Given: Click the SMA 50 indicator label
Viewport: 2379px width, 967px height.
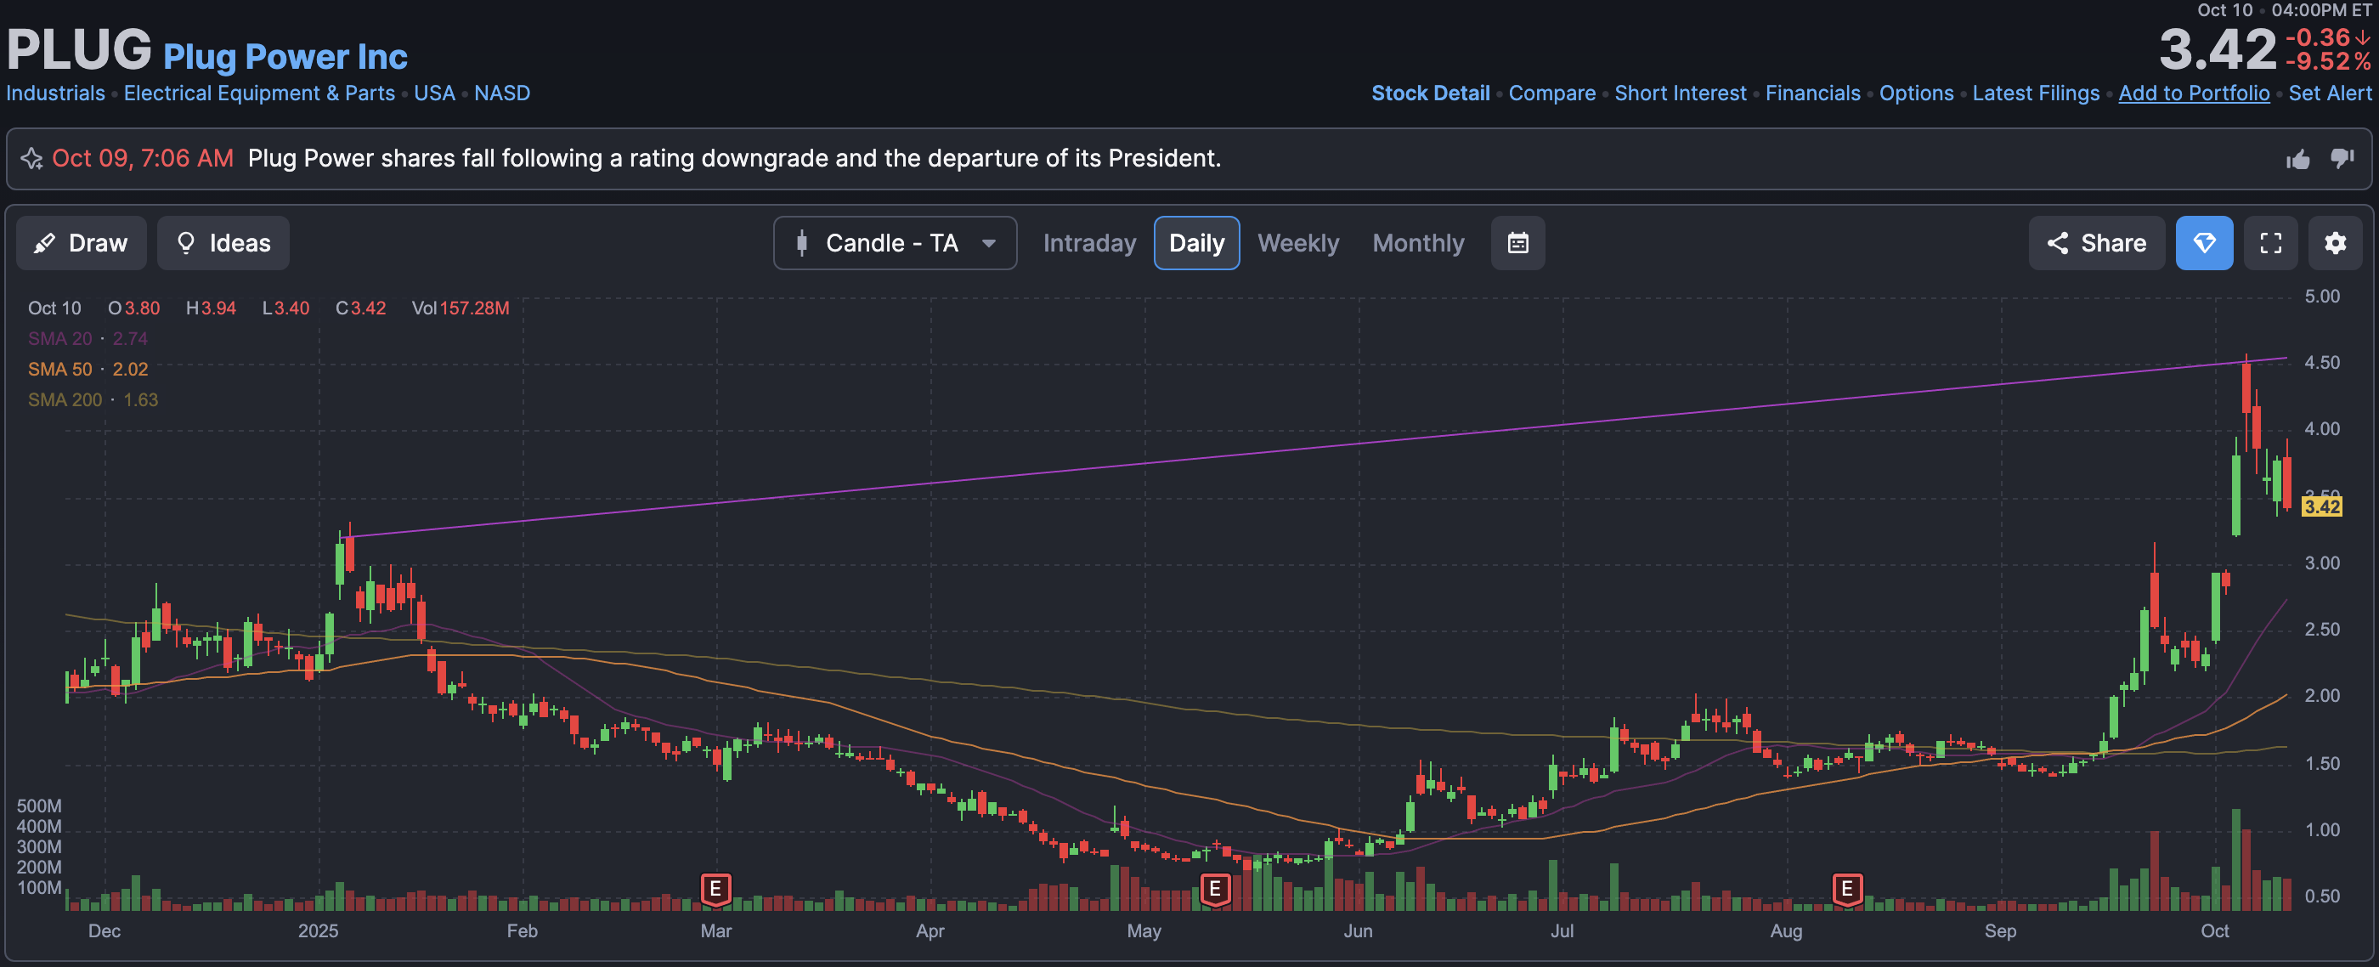Looking at the screenshot, I should coord(60,370).
